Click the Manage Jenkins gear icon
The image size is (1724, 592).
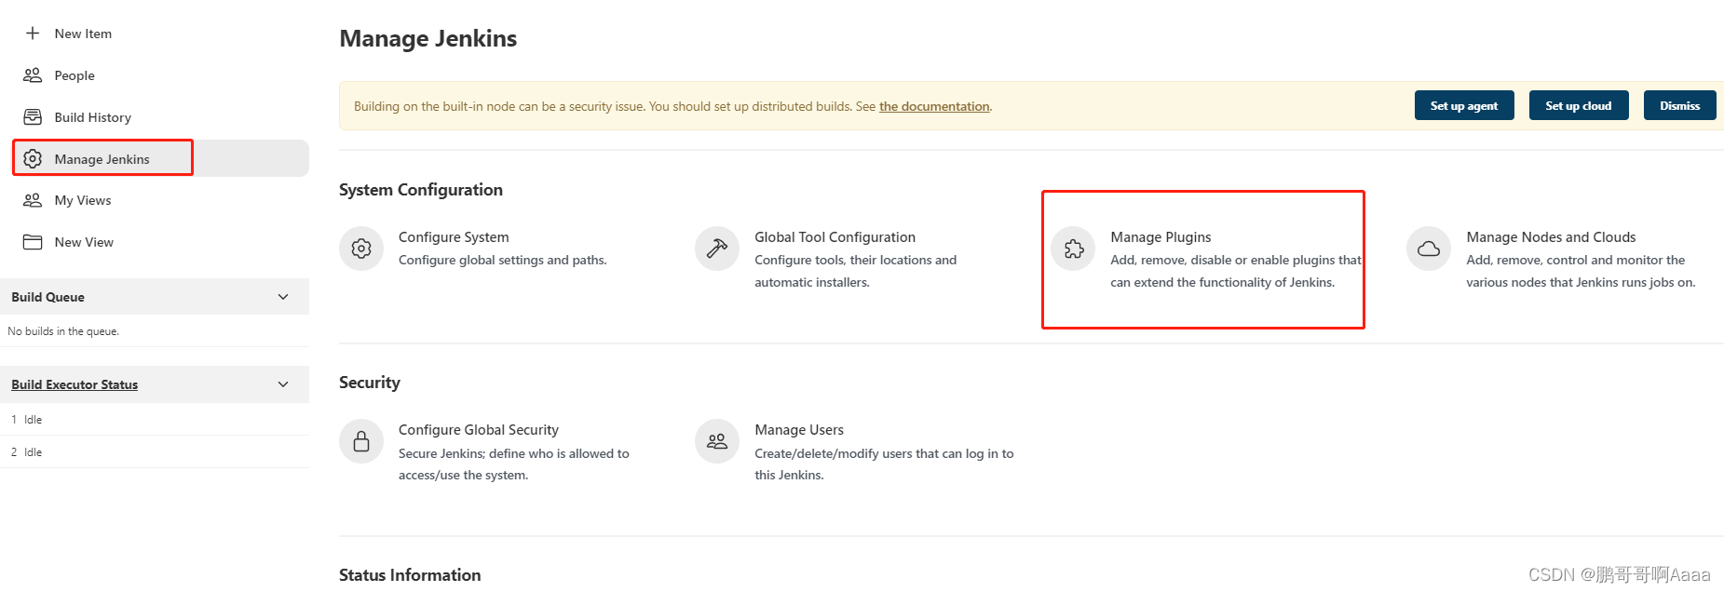[33, 159]
